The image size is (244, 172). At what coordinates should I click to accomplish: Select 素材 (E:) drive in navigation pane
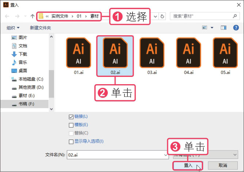[27, 96]
